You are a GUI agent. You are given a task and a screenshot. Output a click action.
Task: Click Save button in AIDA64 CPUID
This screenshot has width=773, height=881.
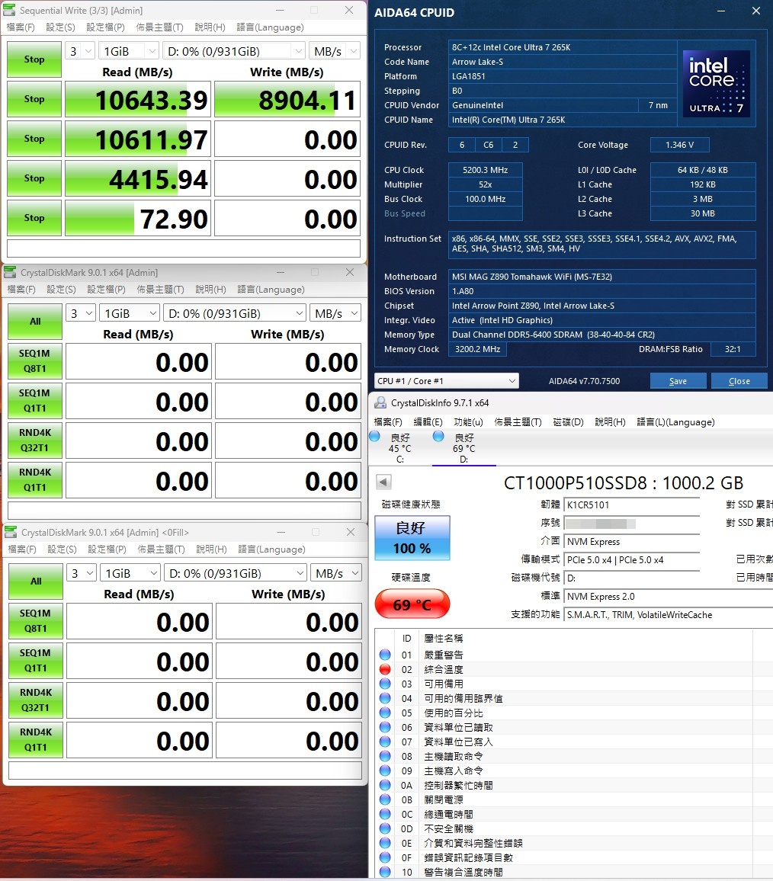678,380
